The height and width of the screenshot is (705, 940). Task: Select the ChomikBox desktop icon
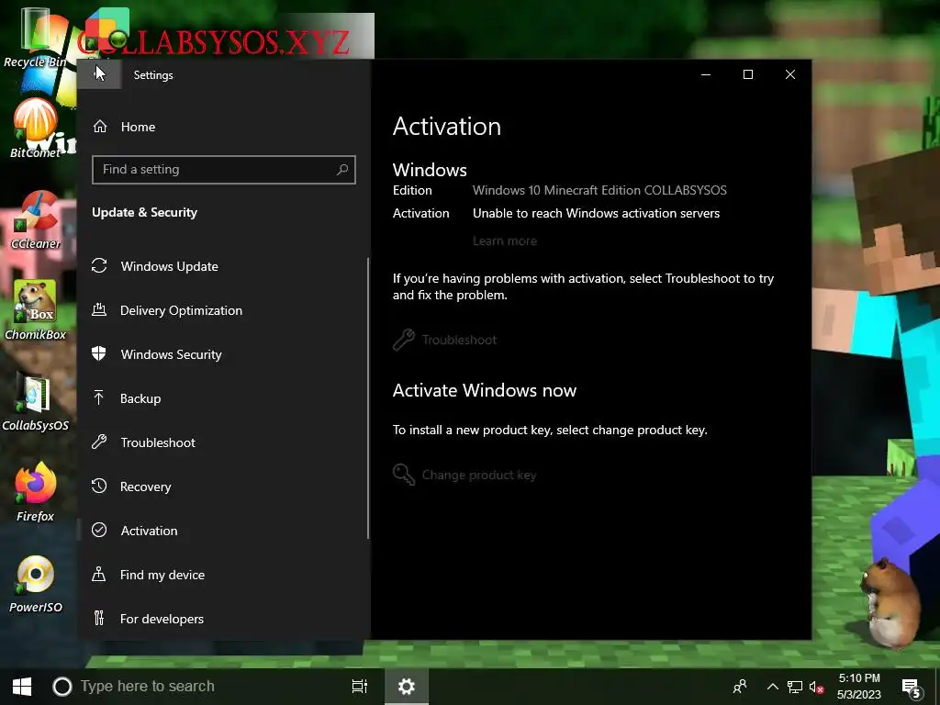coord(35,310)
